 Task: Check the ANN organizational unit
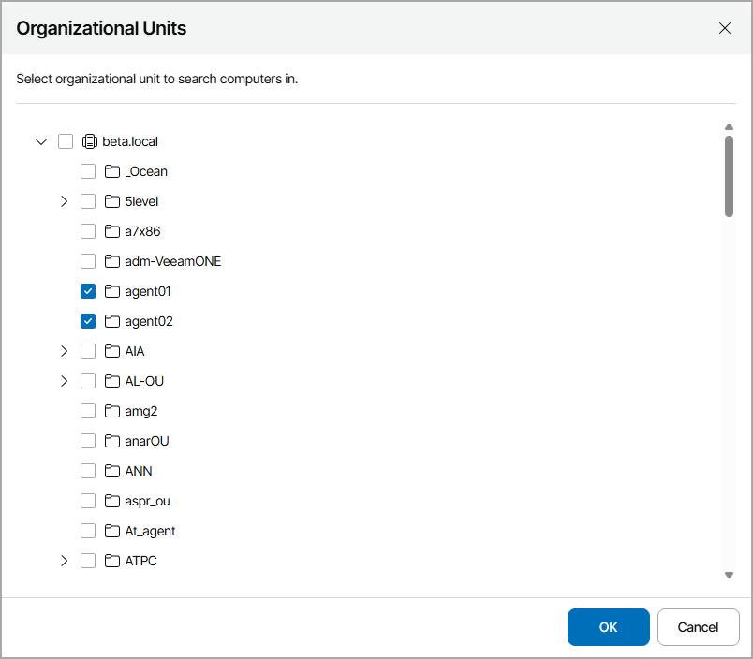tap(88, 471)
